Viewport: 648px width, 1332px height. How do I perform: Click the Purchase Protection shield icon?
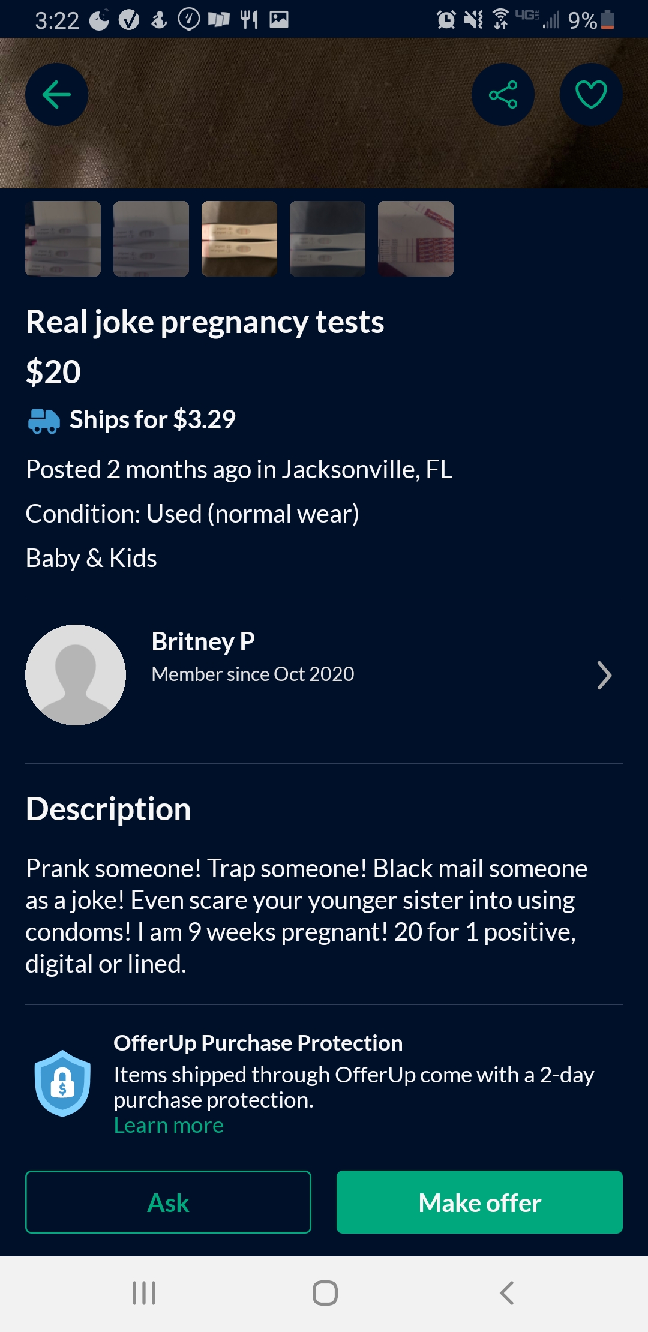click(62, 1083)
